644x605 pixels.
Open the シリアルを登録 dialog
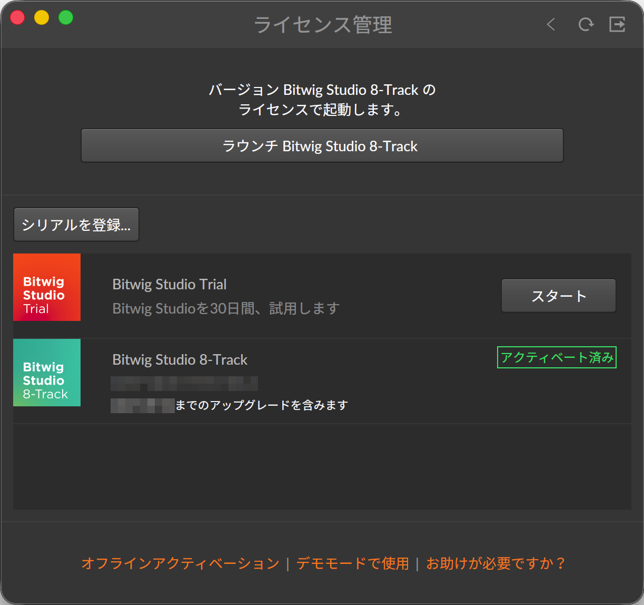76,225
